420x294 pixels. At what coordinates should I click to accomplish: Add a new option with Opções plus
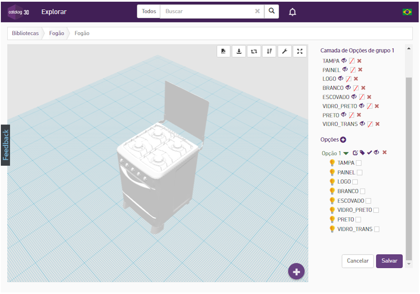pos(343,139)
